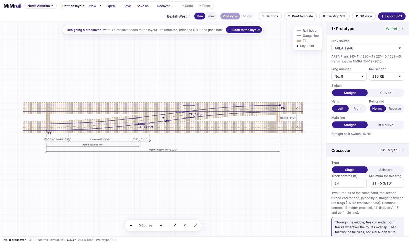Image resolution: width=409 pixels, height=243 pixels.
Task: Zoom in with the plus button
Action: tap(161, 225)
